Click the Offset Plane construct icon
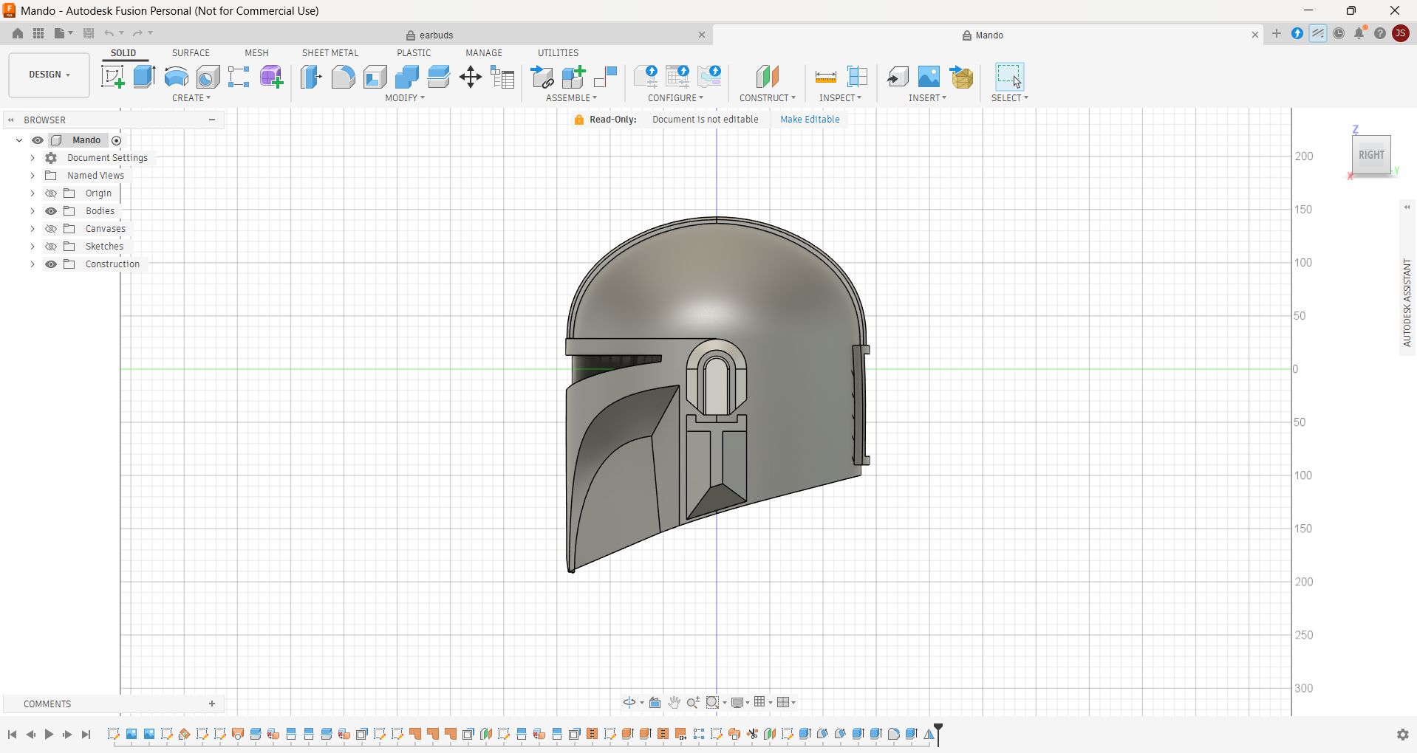The height and width of the screenshot is (753, 1417). (768, 77)
